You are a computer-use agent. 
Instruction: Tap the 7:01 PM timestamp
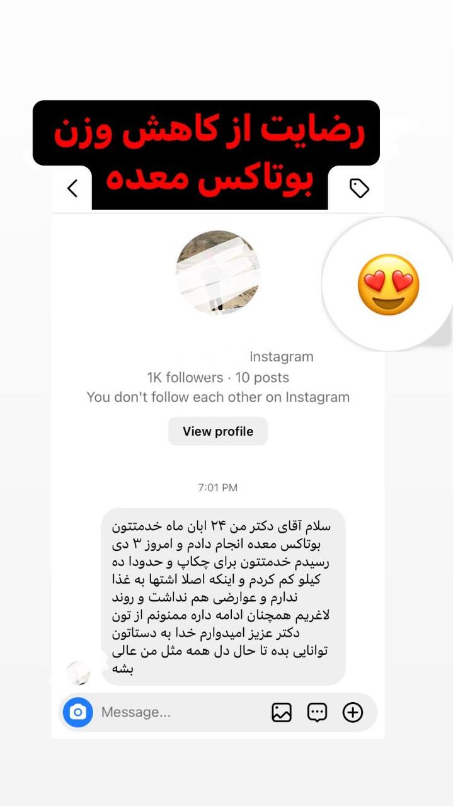pyautogui.click(x=218, y=487)
